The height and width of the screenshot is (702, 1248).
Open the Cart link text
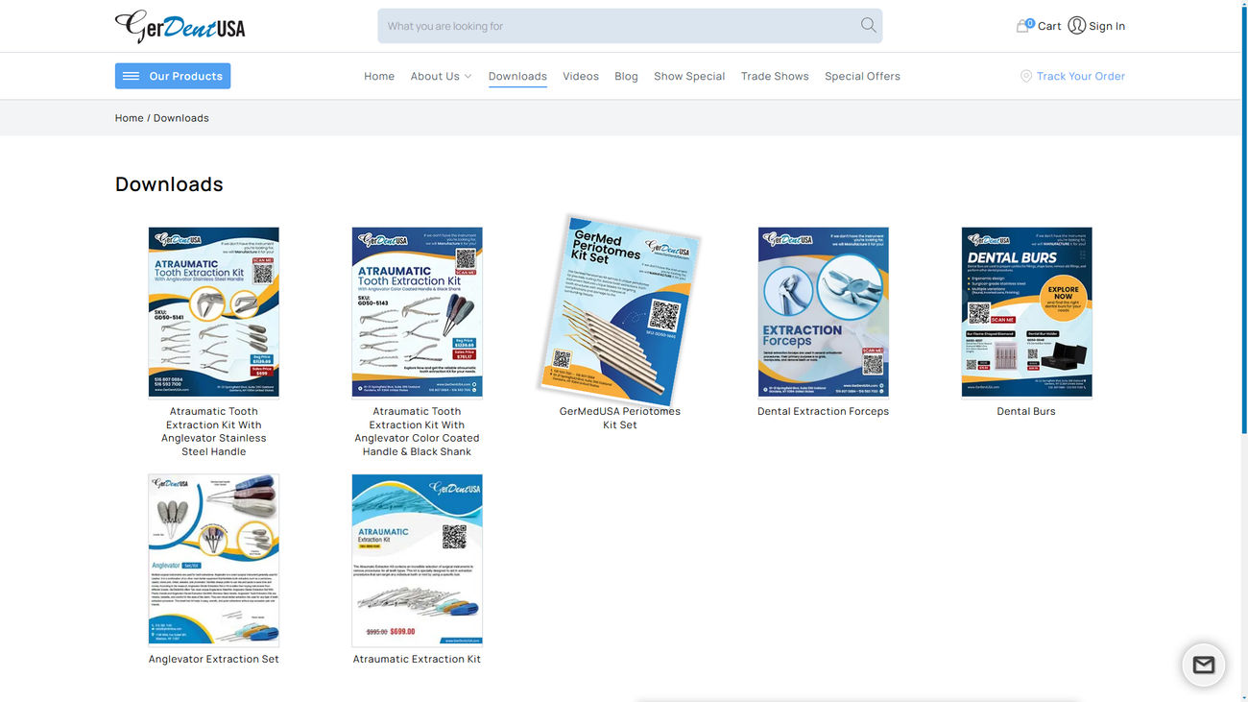[1049, 26]
